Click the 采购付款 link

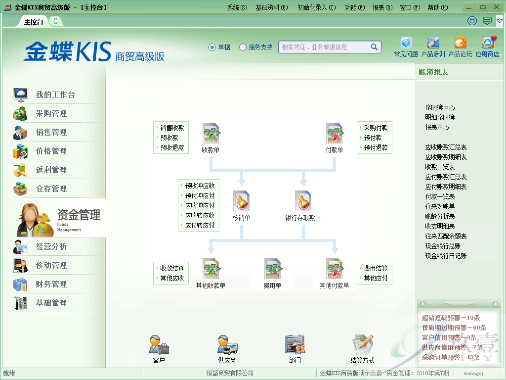[x=376, y=128]
